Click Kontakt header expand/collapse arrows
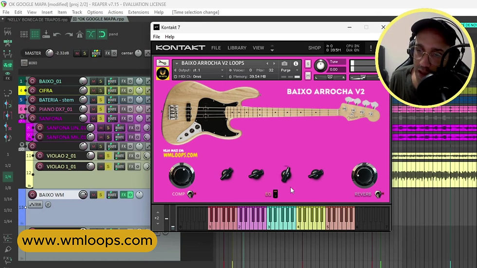The height and width of the screenshot is (268, 477). point(272,48)
